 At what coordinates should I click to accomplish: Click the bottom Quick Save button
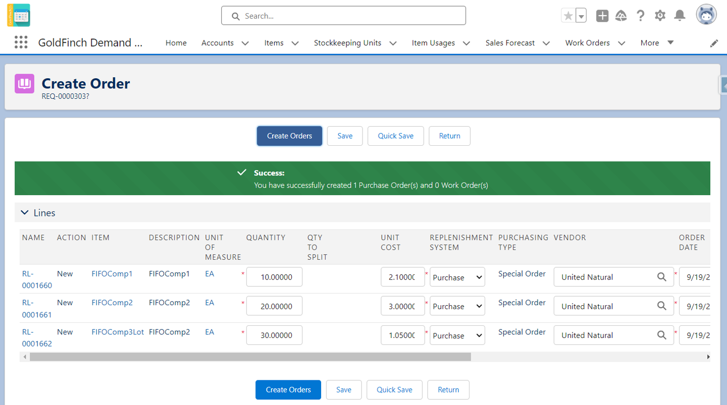pyautogui.click(x=394, y=390)
